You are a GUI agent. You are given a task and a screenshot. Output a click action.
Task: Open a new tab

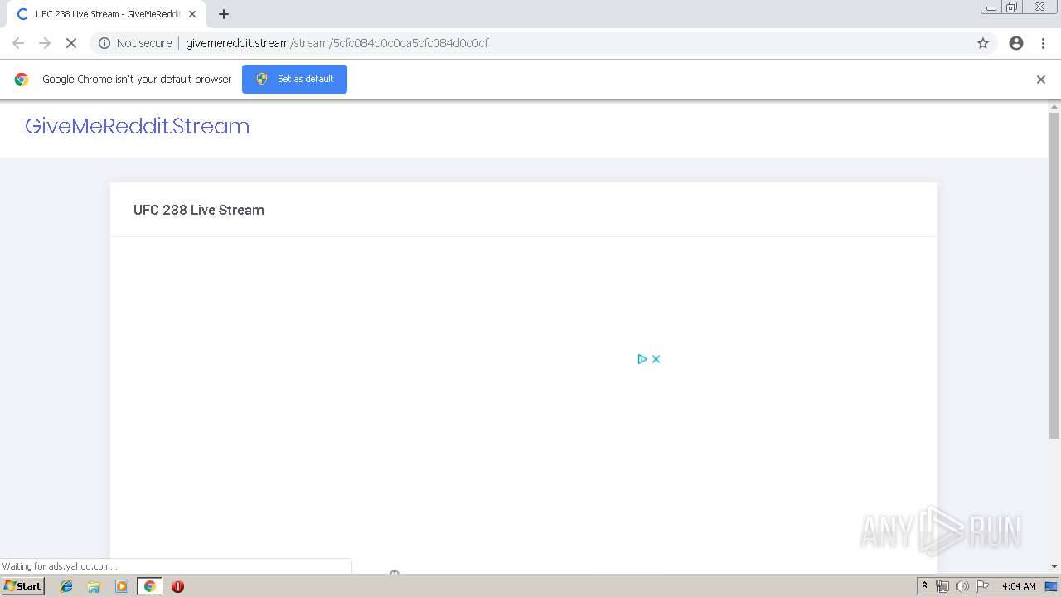224,14
